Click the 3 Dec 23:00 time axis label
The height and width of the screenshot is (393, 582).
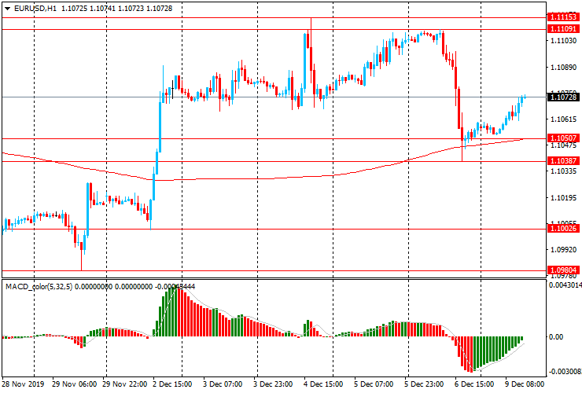273,384
